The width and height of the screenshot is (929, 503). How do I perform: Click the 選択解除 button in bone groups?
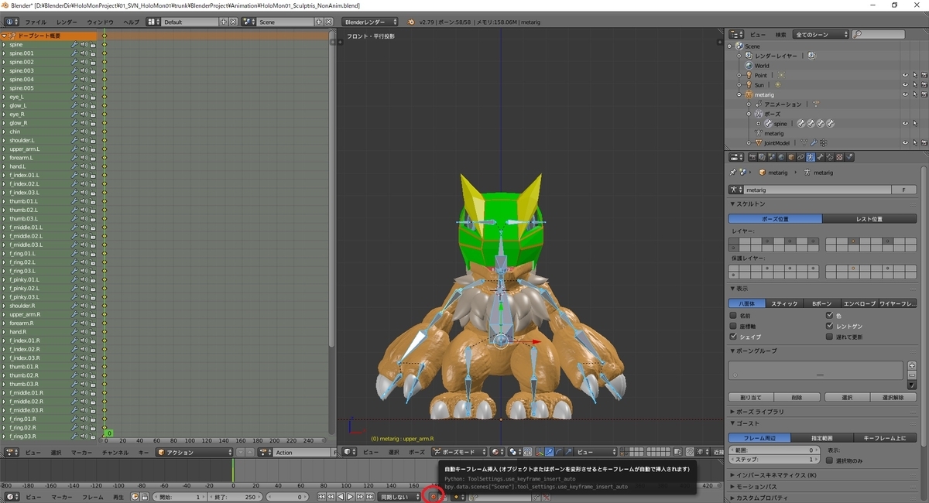pyautogui.click(x=893, y=397)
